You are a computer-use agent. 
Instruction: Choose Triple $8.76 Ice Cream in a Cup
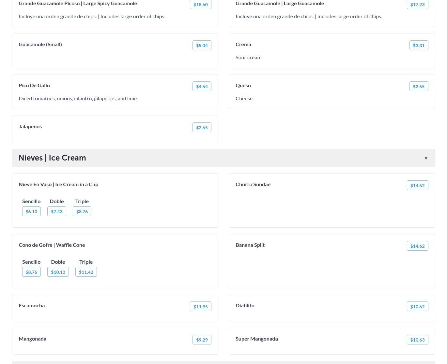82,212
